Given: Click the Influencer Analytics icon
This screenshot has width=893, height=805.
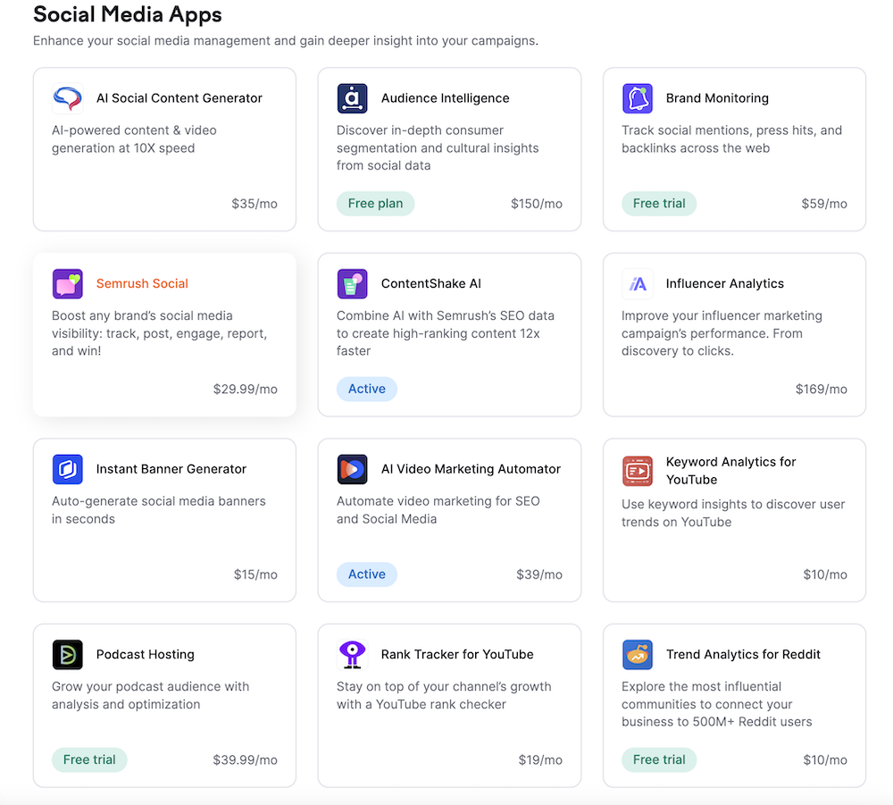Looking at the screenshot, I should [637, 283].
